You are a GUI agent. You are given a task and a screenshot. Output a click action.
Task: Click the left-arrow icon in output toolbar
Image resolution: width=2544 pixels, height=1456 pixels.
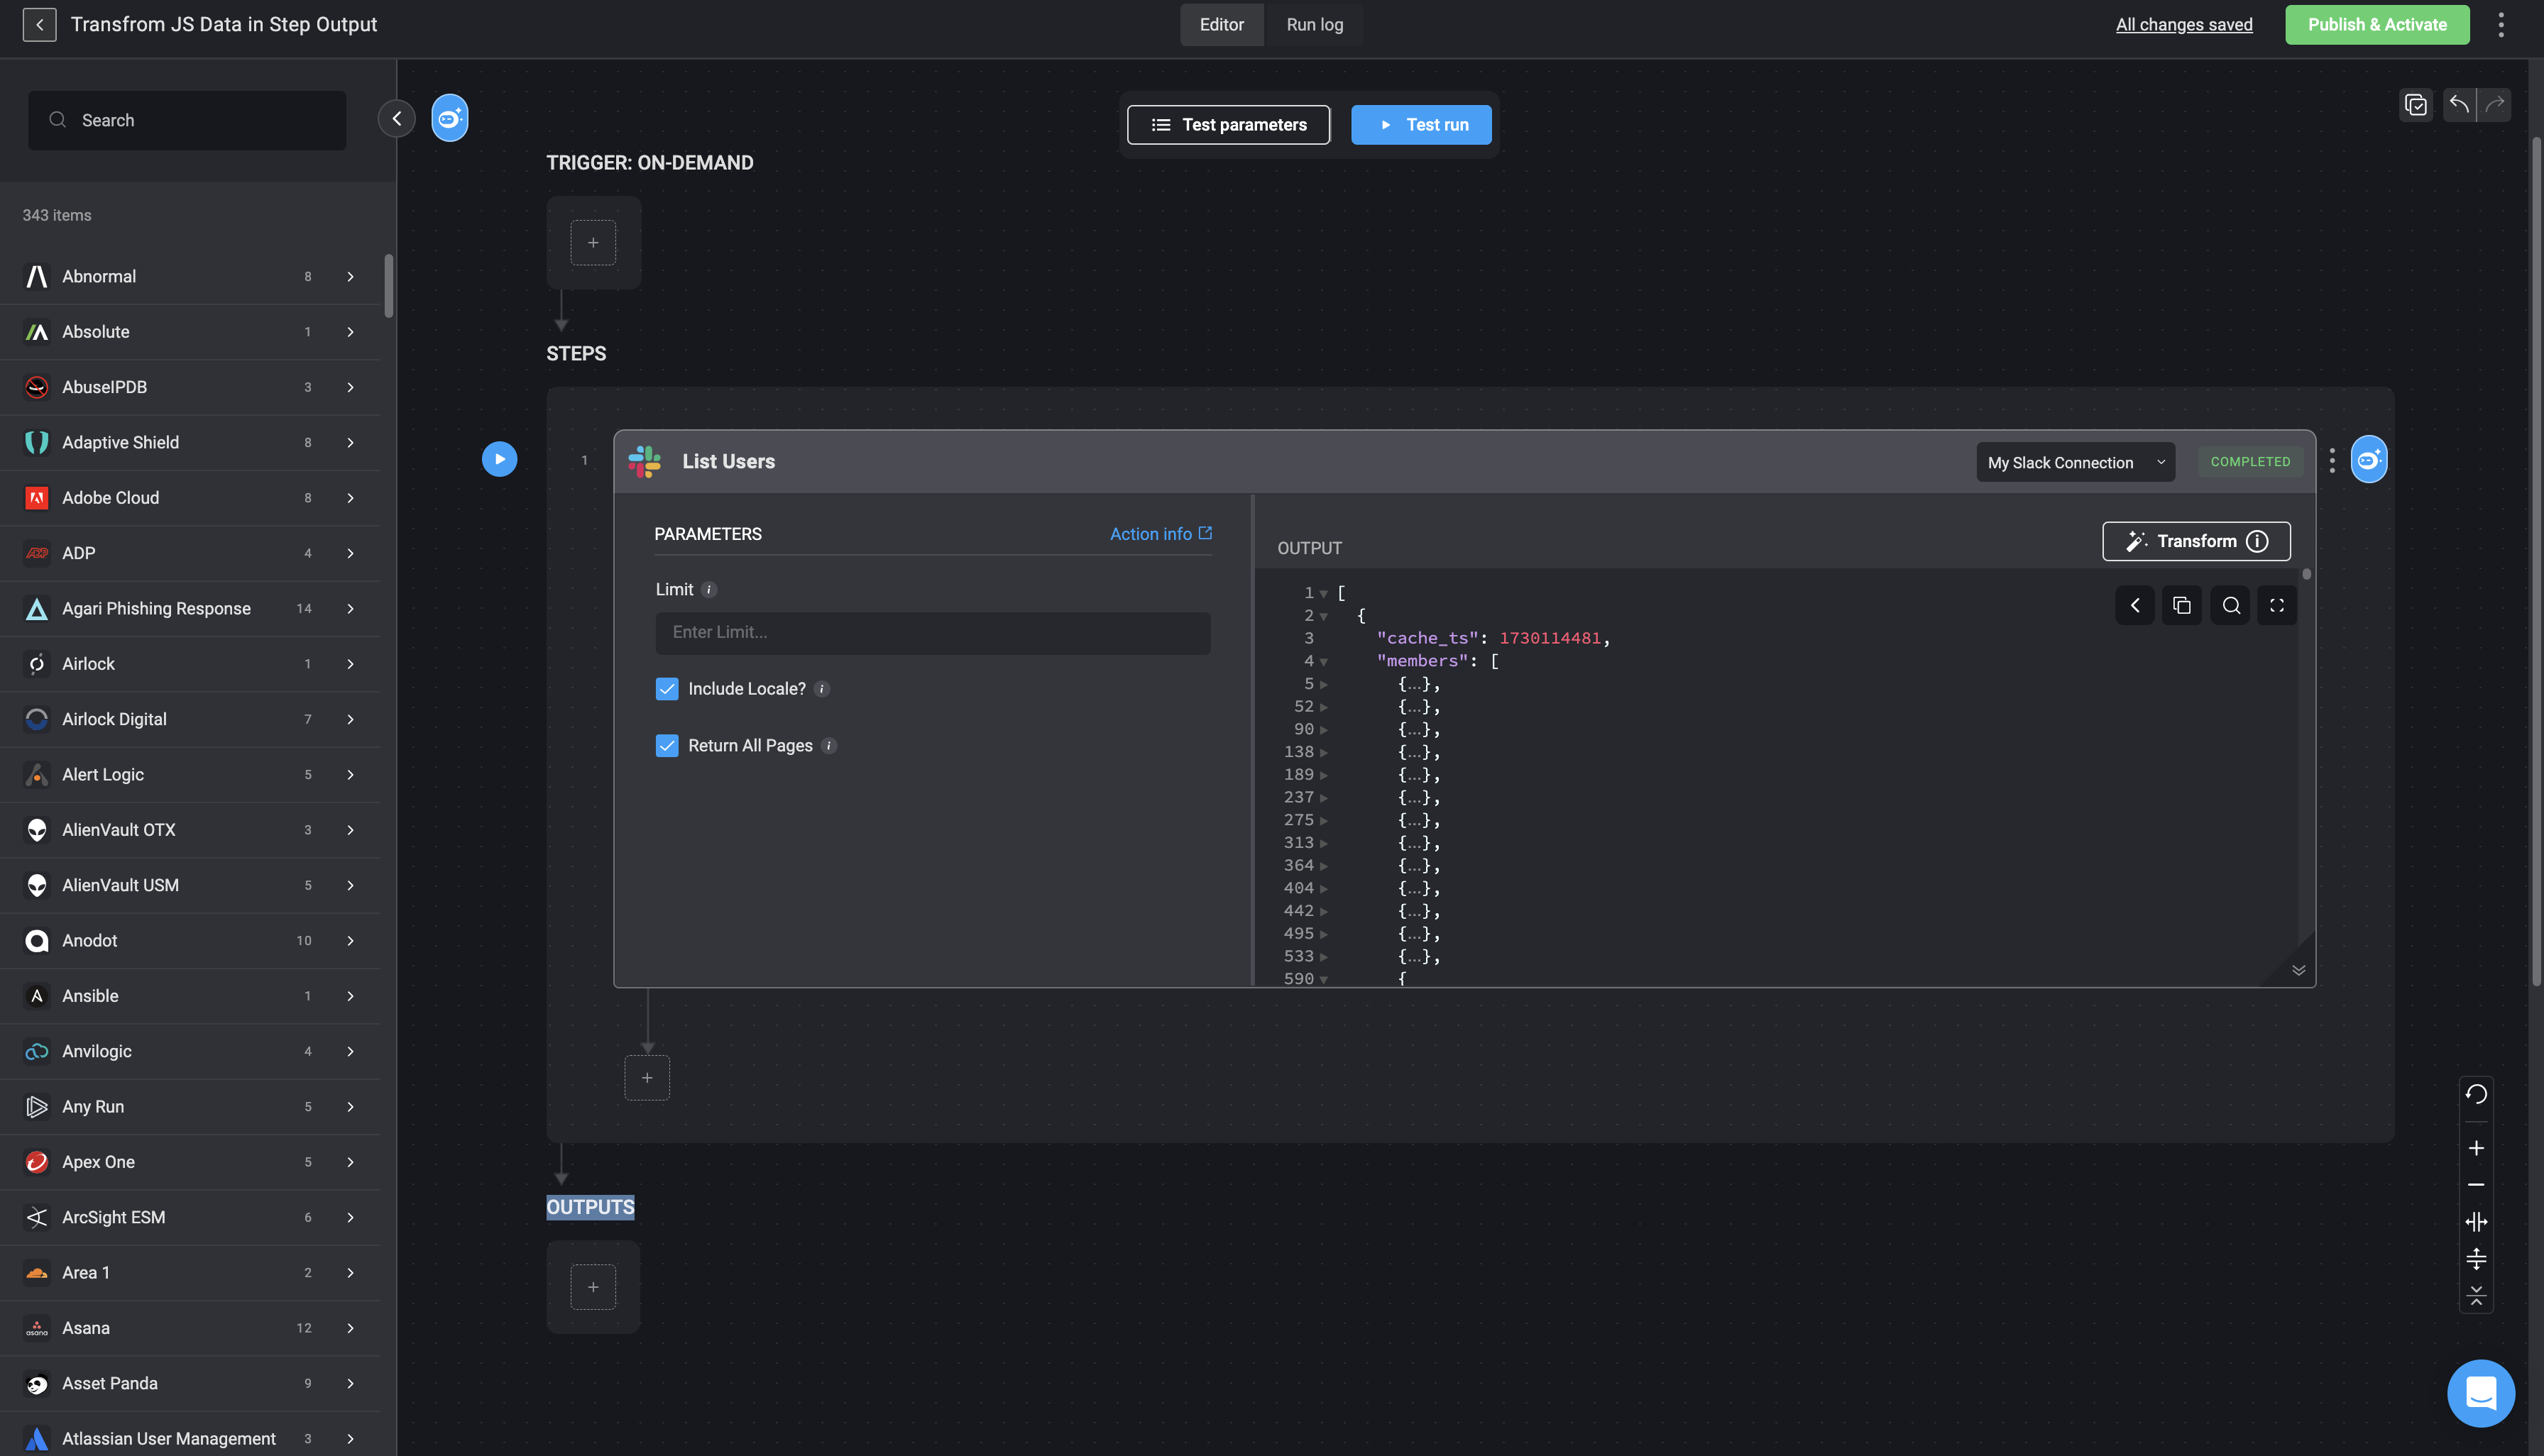point(2135,605)
